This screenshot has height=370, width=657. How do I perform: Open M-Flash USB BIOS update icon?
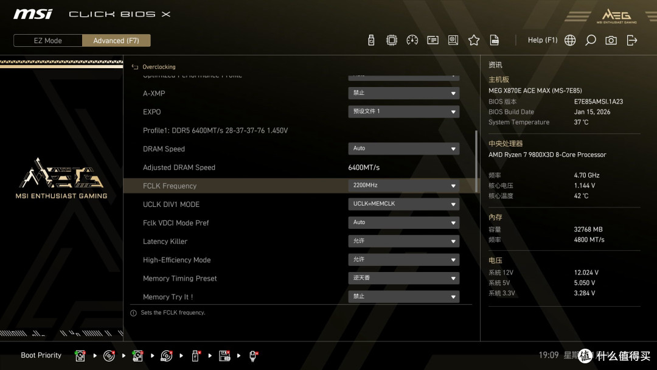371,40
